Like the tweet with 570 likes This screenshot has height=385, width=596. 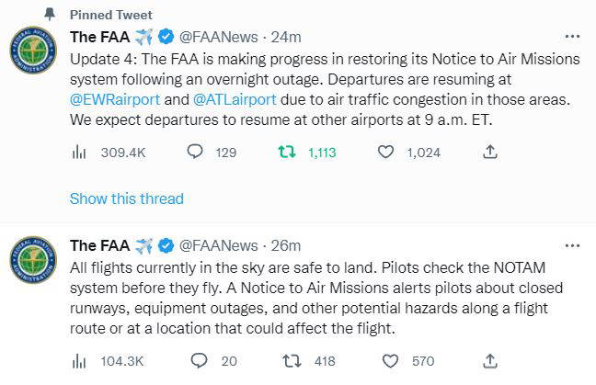(x=389, y=361)
